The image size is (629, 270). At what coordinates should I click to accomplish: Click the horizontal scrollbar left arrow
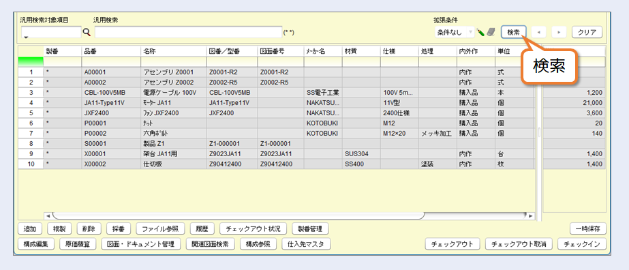pyautogui.click(x=48, y=216)
